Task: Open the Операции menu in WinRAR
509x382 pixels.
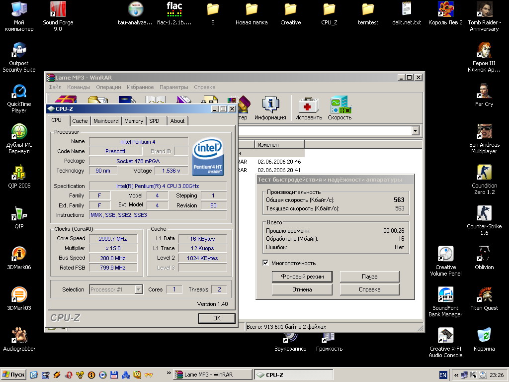Action: click(108, 87)
